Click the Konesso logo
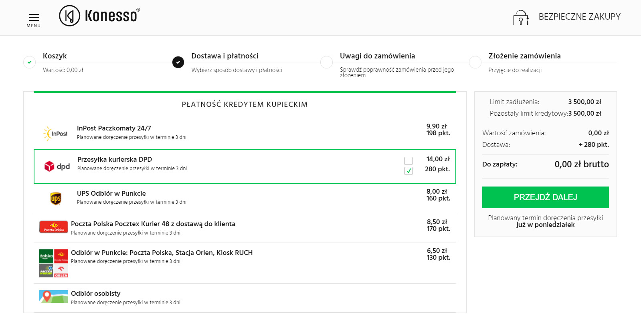Image resolution: width=641 pixels, height=321 pixels. 99,16
